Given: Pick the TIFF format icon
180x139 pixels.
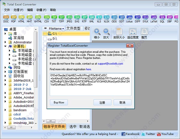Looking at the screenshot, I should [x=61, y=19].
